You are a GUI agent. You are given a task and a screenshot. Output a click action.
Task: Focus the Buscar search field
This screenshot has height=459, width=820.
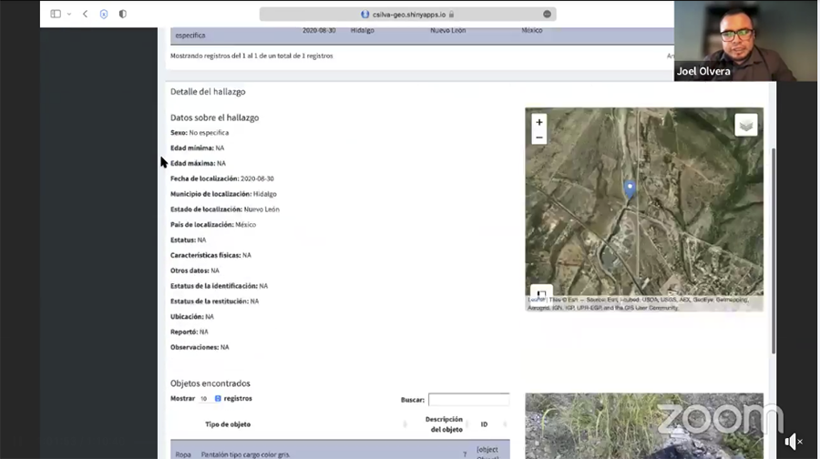[468, 400]
